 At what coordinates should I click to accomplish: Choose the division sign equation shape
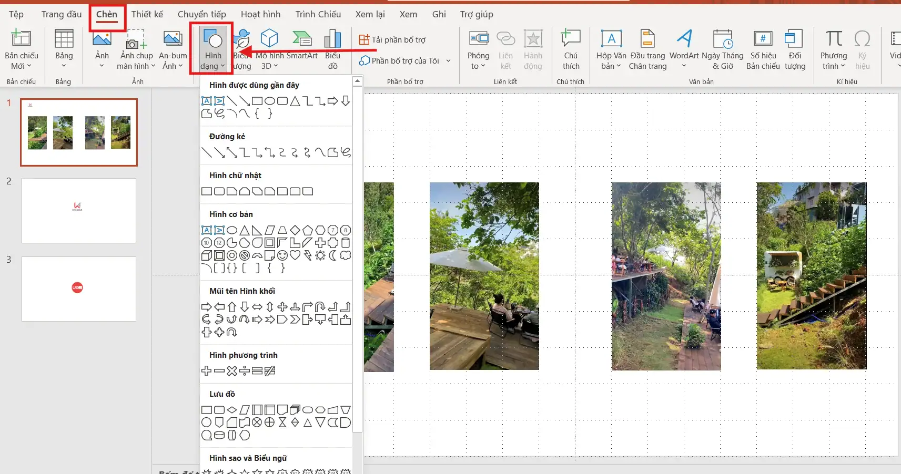[x=245, y=371]
